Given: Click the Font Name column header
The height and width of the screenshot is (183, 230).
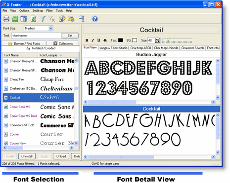Looking at the screenshot, I should click(20, 55).
